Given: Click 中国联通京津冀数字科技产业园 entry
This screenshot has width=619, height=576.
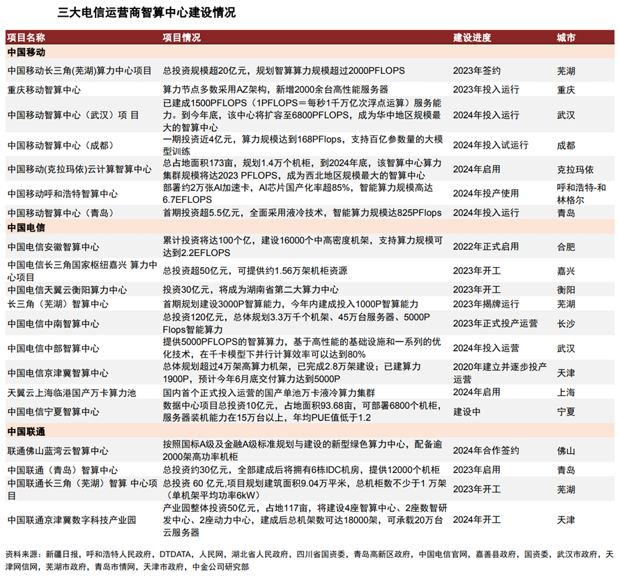Looking at the screenshot, I should (72, 520).
